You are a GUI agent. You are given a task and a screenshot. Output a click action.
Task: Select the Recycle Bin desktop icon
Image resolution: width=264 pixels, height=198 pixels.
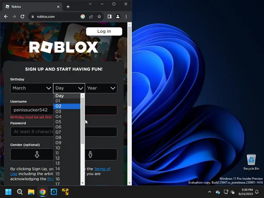pyautogui.click(x=251, y=162)
